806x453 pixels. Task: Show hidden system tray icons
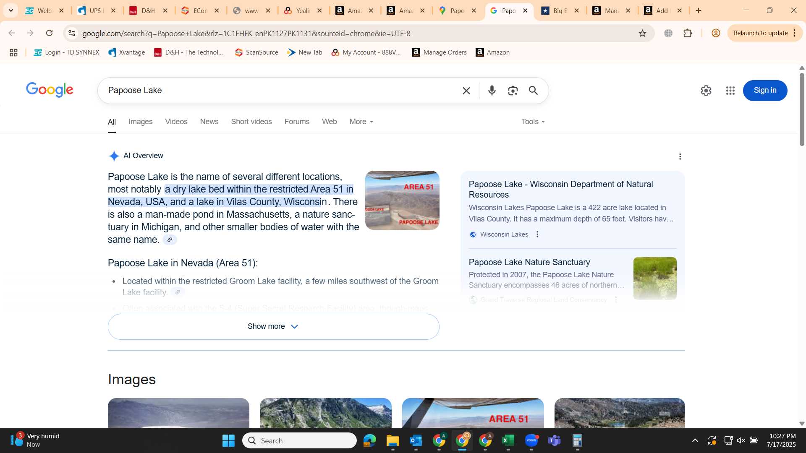695,440
